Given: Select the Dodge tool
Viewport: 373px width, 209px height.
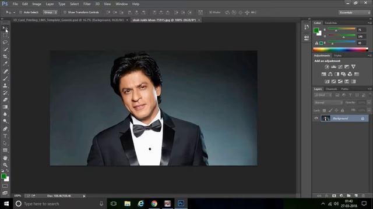Looking at the screenshot, I should [x=5, y=121].
